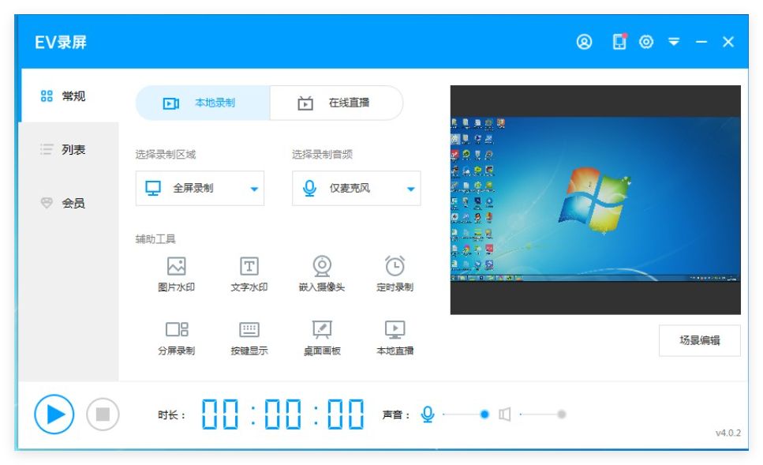
Task: Open the 按键显示 tool
Action: [x=249, y=338]
